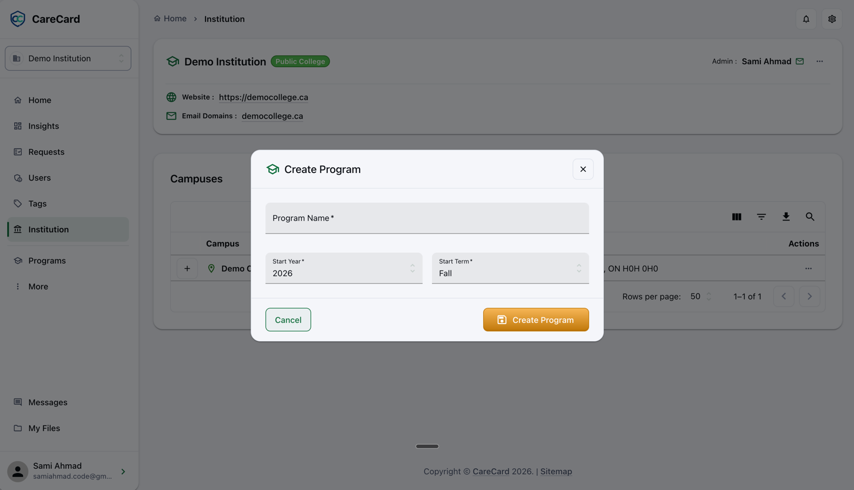Click the Public College badge
This screenshot has height=490, width=854.
coord(300,61)
